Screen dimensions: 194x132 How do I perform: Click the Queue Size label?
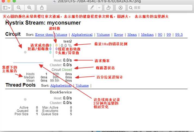tap(50, 114)
